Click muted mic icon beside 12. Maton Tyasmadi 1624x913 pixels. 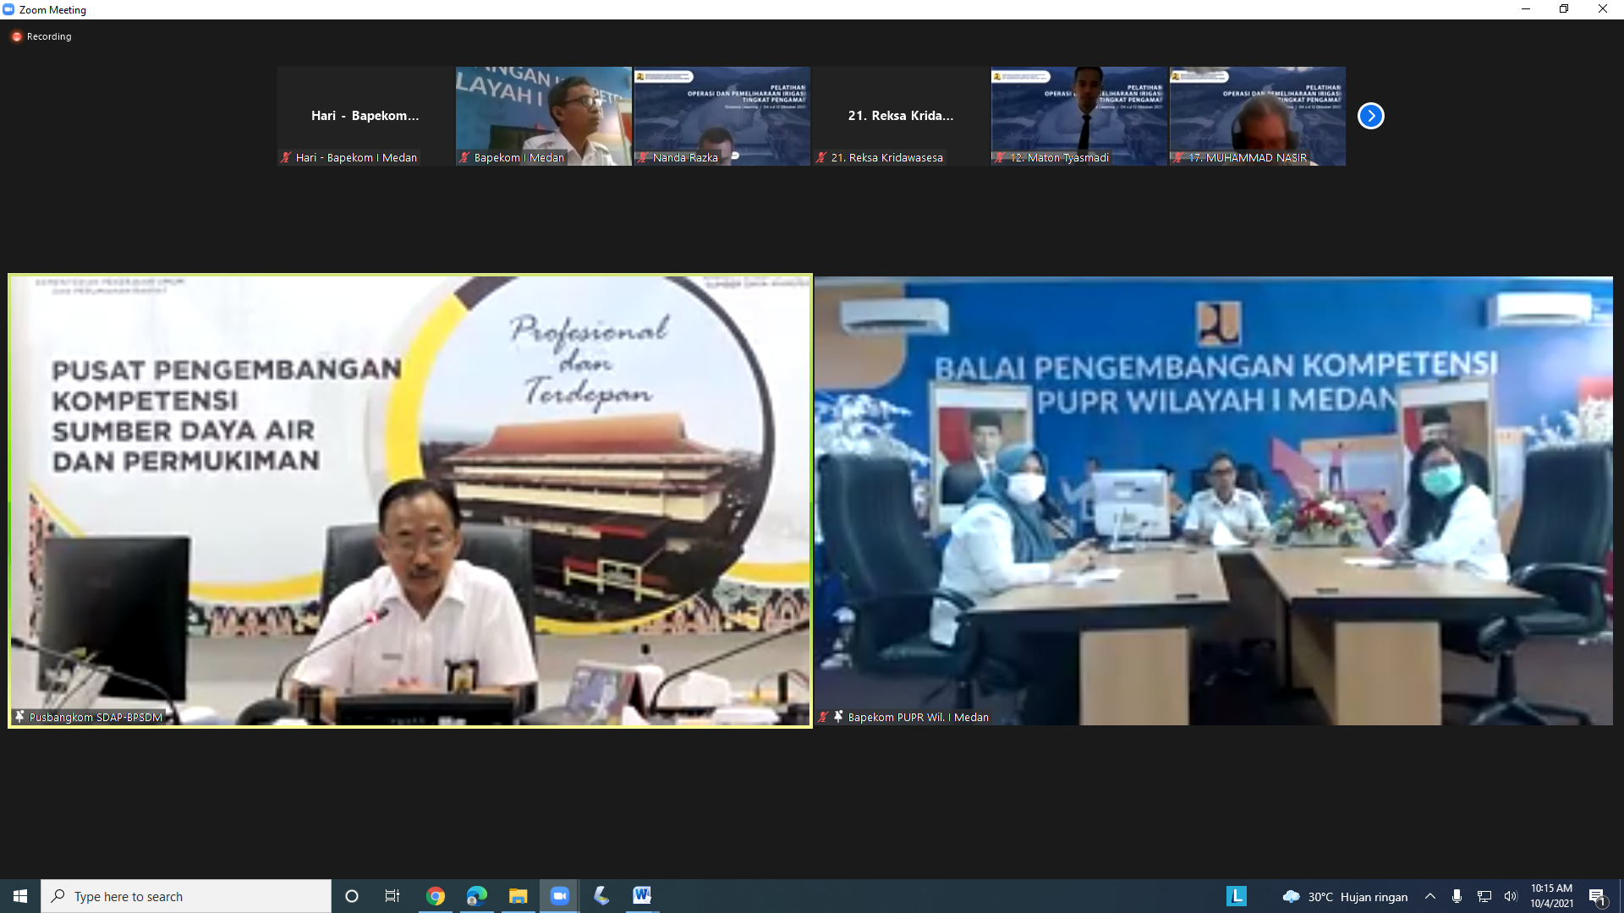pos(1000,157)
